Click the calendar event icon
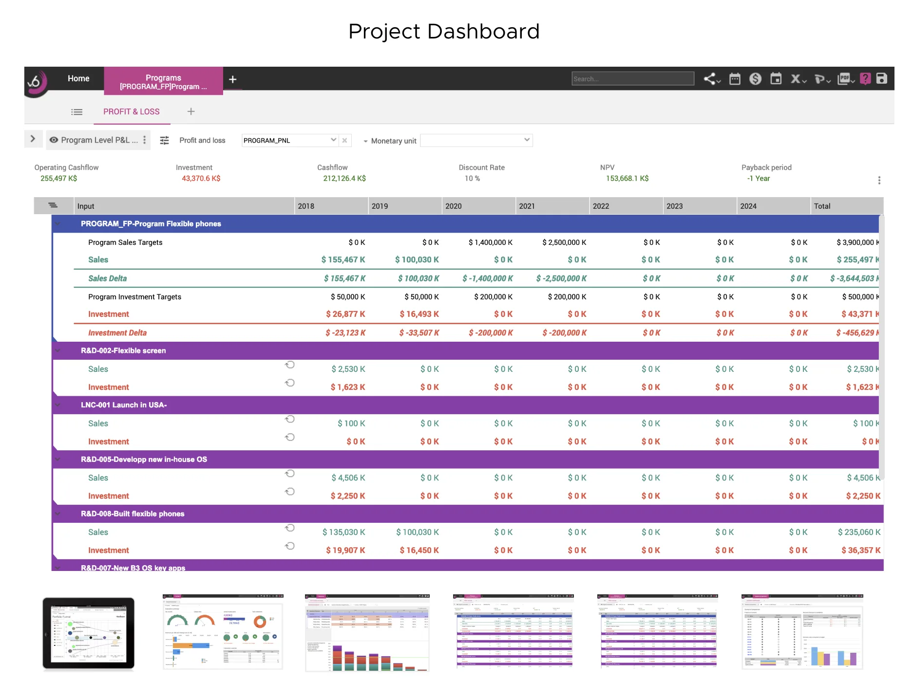 click(x=776, y=79)
